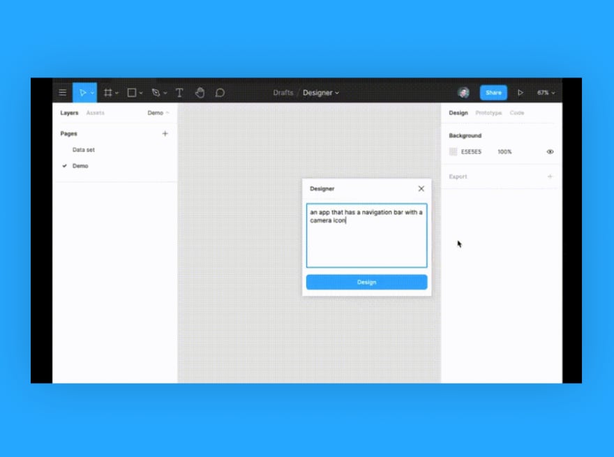Click the blue Design button

point(366,282)
